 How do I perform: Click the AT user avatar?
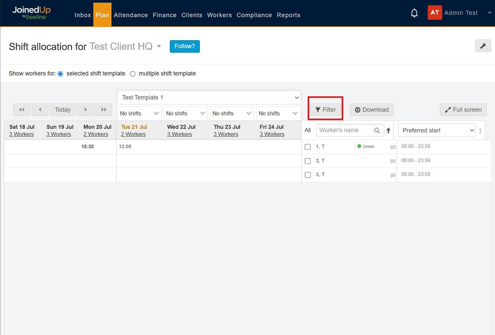click(x=435, y=13)
